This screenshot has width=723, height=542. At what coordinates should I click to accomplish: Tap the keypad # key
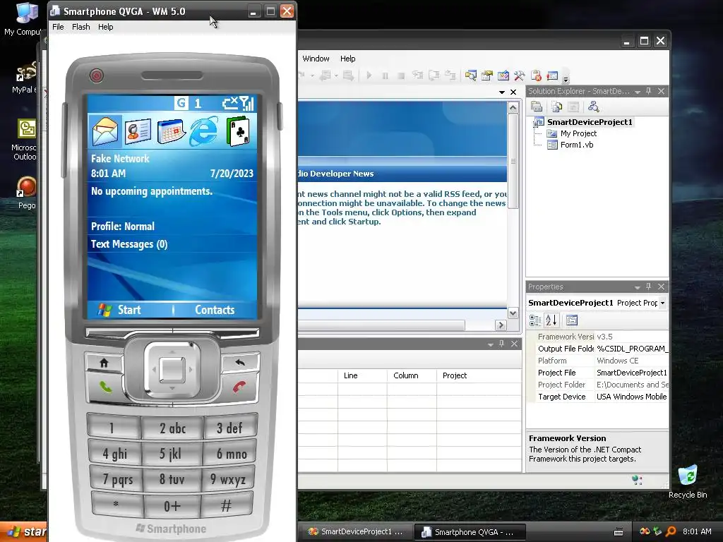click(x=226, y=505)
